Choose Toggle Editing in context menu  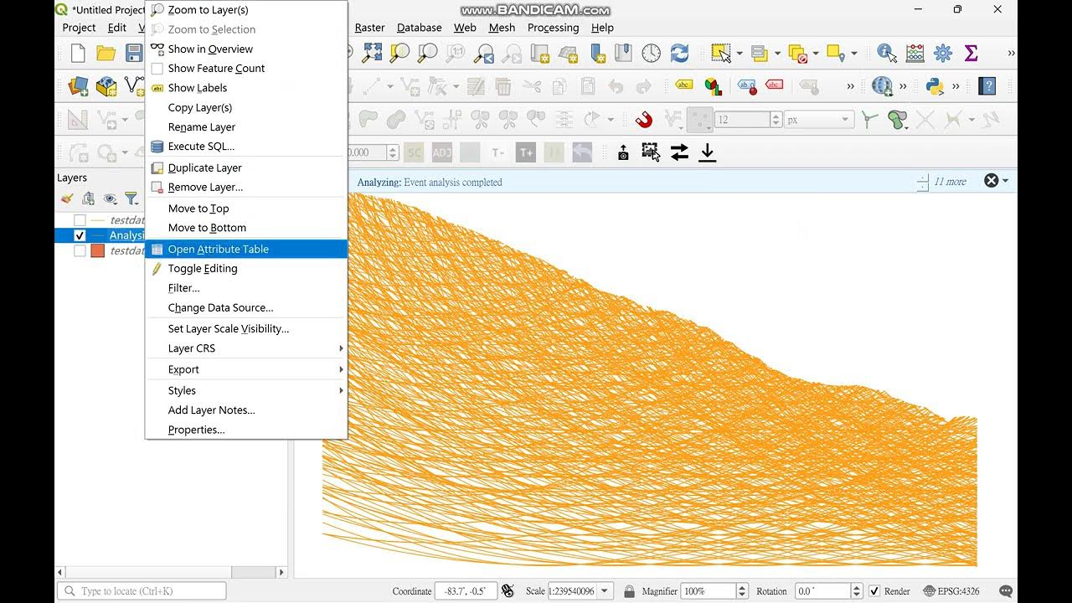[x=246, y=269]
